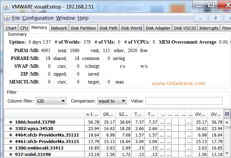Click bullet icon beside 937:vobd.33198

pyautogui.click(x=11, y=154)
